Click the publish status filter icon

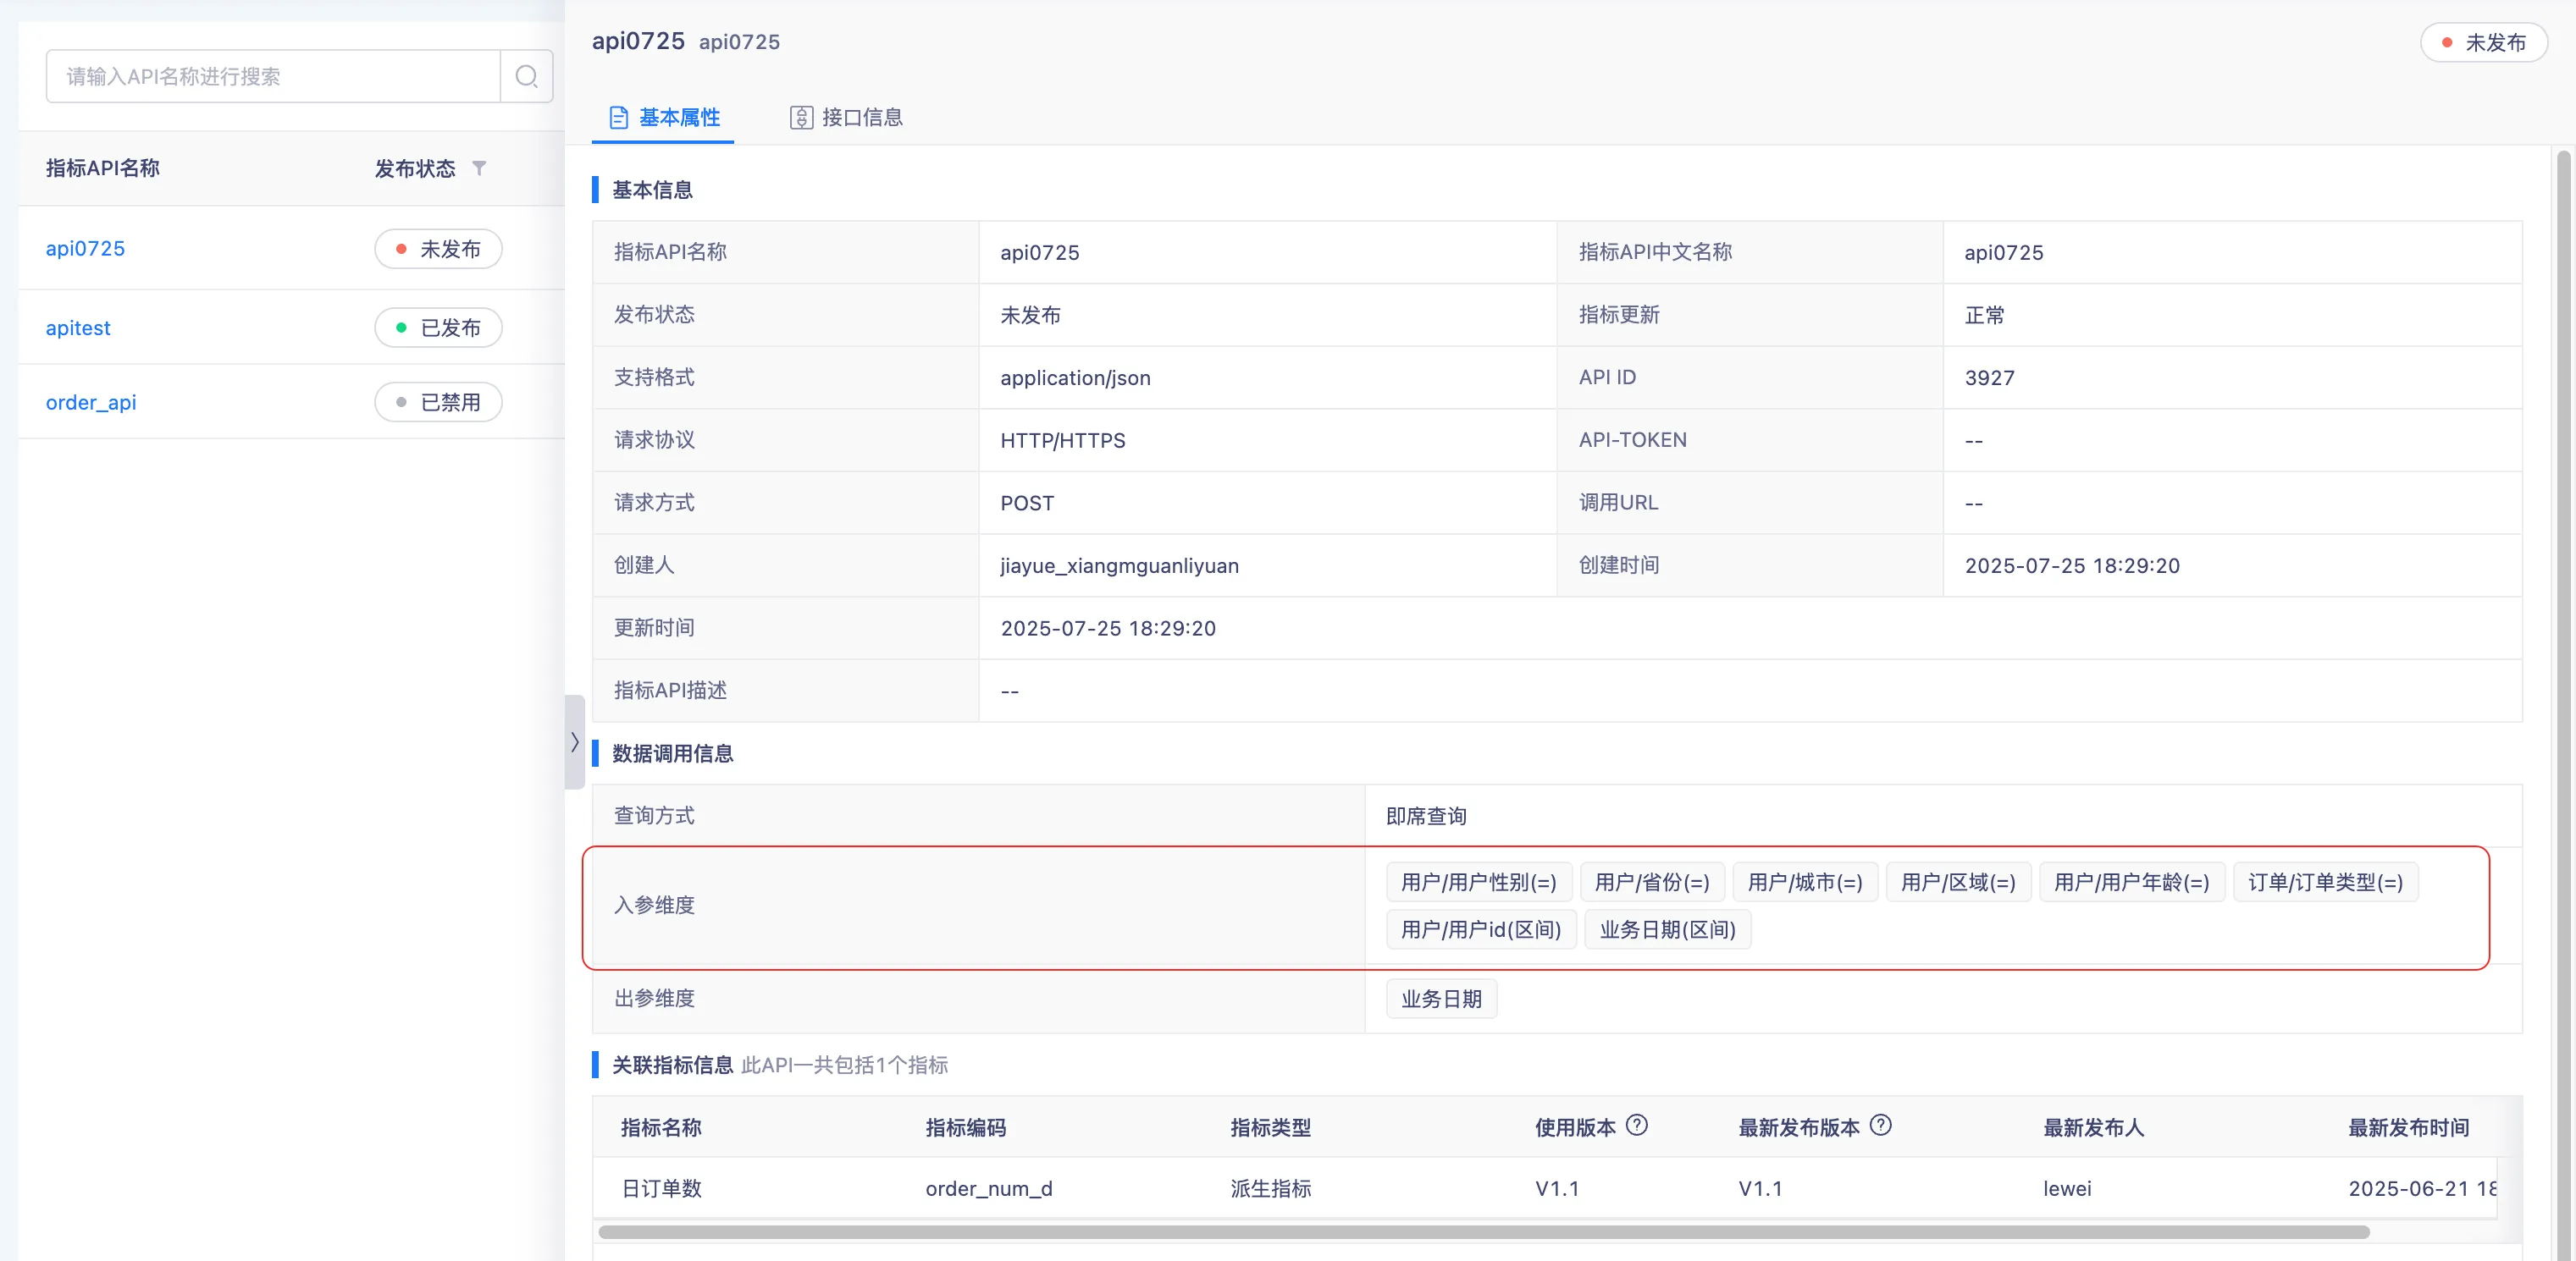479,168
